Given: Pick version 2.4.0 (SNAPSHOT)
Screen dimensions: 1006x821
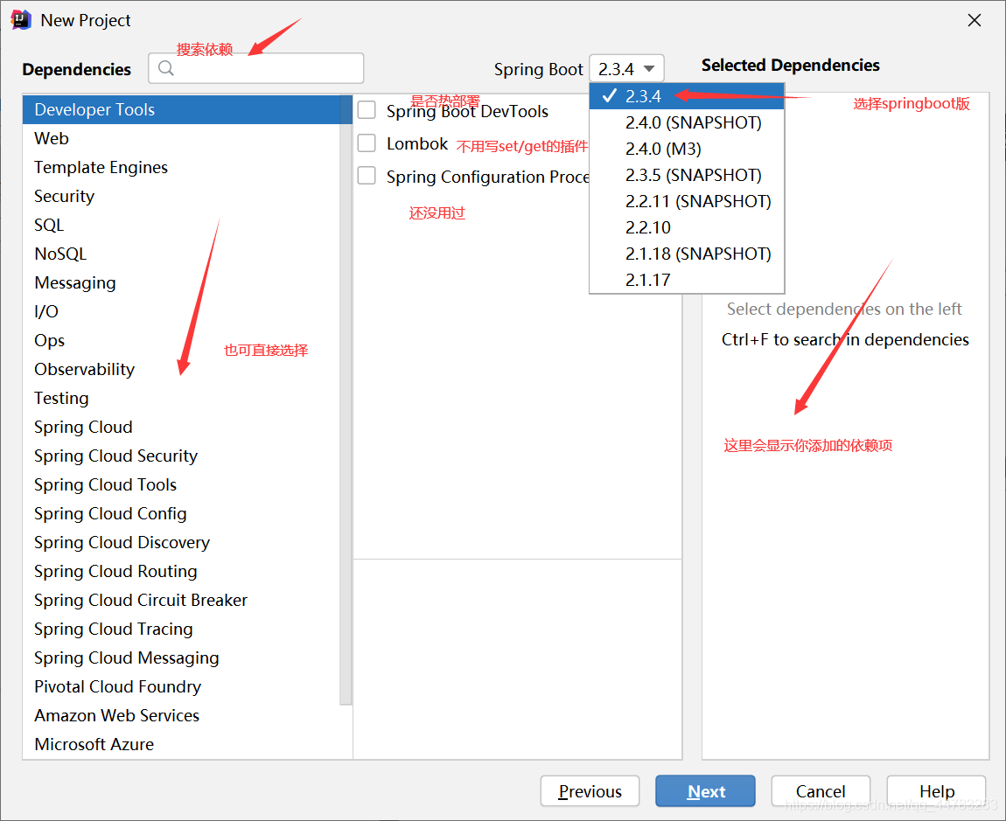Looking at the screenshot, I should [687, 122].
